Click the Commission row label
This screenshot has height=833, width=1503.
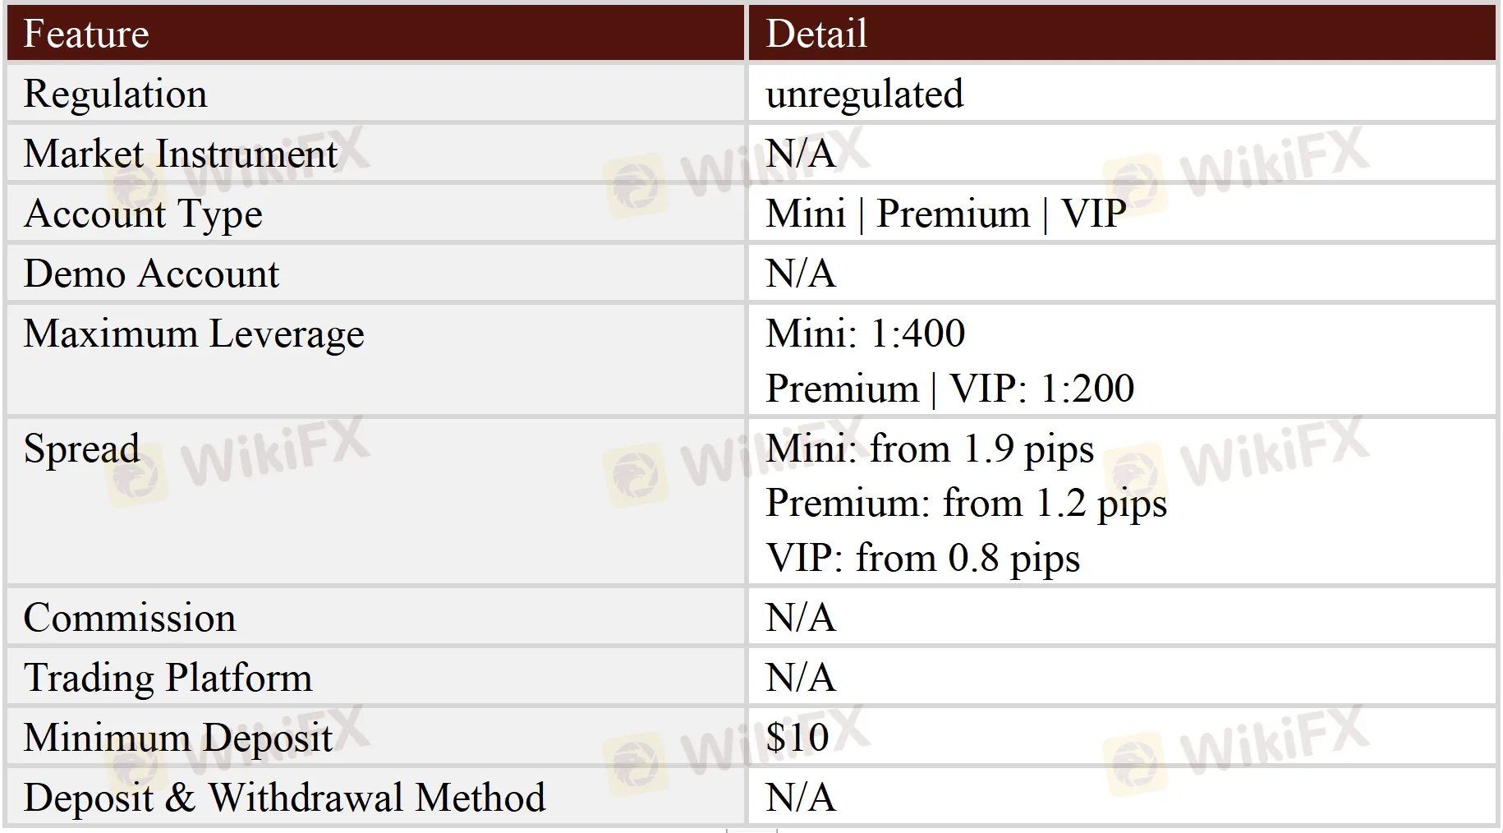pyautogui.click(x=130, y=618)
